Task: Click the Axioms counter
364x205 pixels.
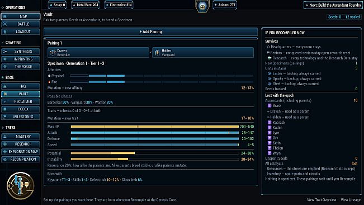Action: coord(224,5)
